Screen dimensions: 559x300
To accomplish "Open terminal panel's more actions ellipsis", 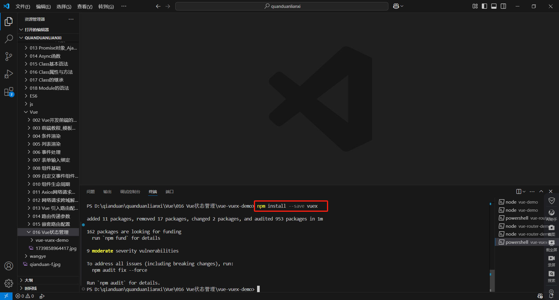I will point(532,191).
